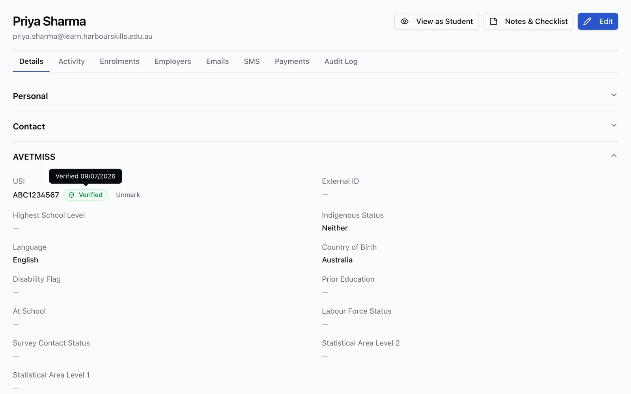The height and width of the screenshot is (394, 631).
Task: Click the Country of Birth value Australia
Action: (337, 260)
